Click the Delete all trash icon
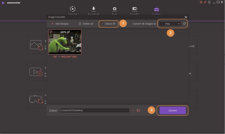The image size is (225, 134). coord(80,24)
